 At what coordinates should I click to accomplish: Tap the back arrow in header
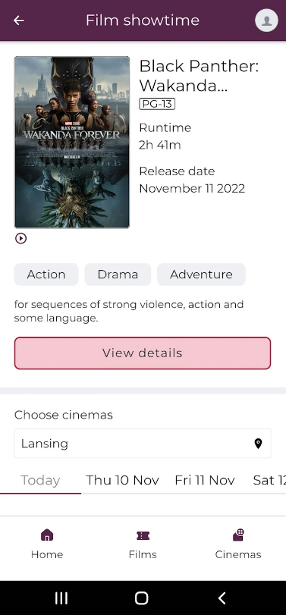pyautogui.click(x=18, y=20)
